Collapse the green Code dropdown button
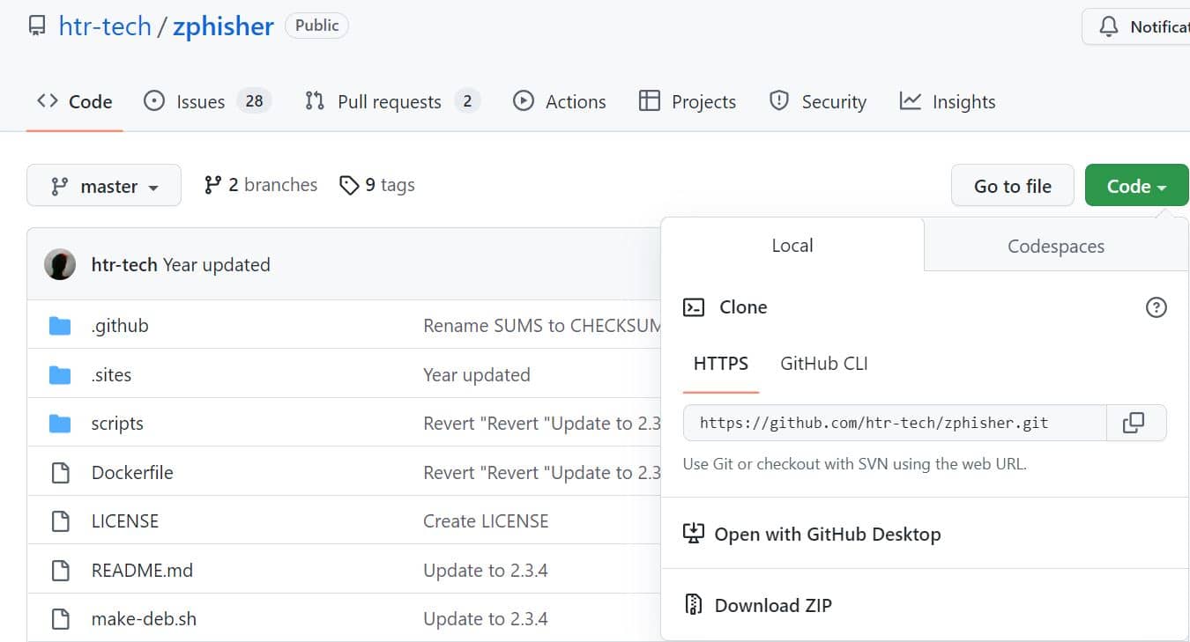 (x=1136, y=186)
